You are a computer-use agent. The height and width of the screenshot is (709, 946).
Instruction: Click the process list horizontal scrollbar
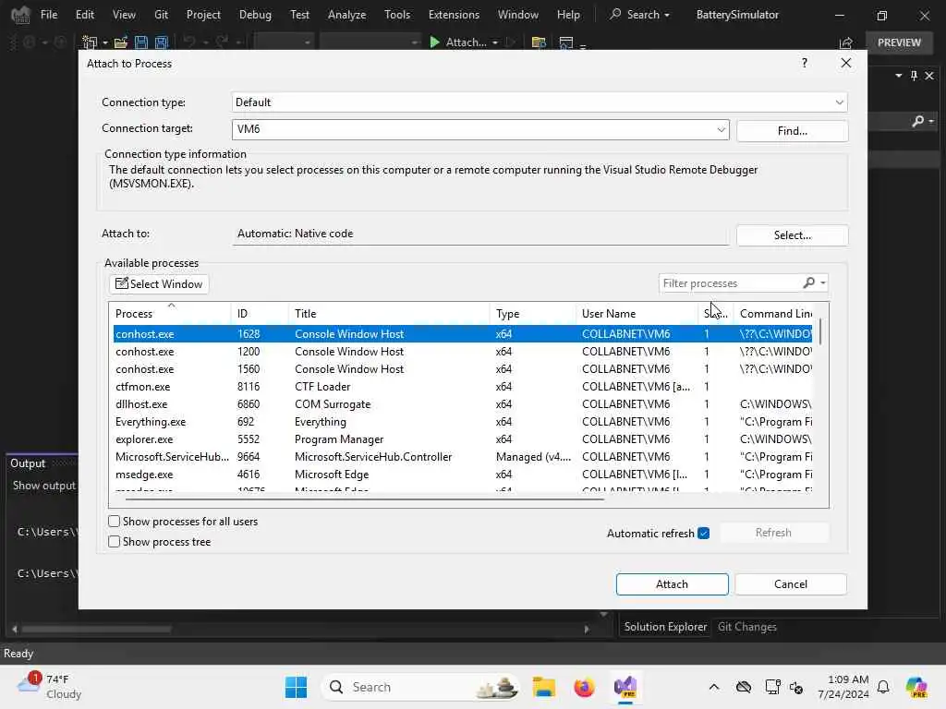(364, 499)
